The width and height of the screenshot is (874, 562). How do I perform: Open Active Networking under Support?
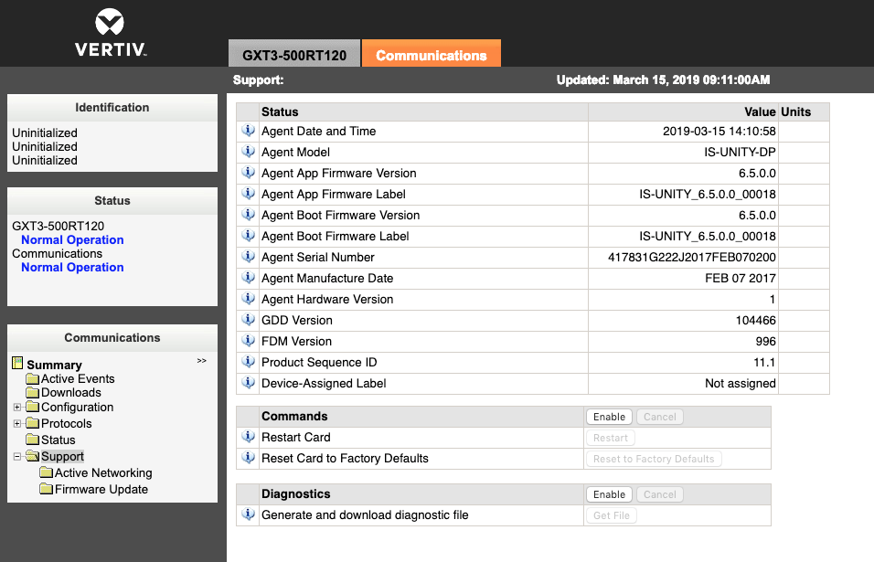tap(102, 473)
